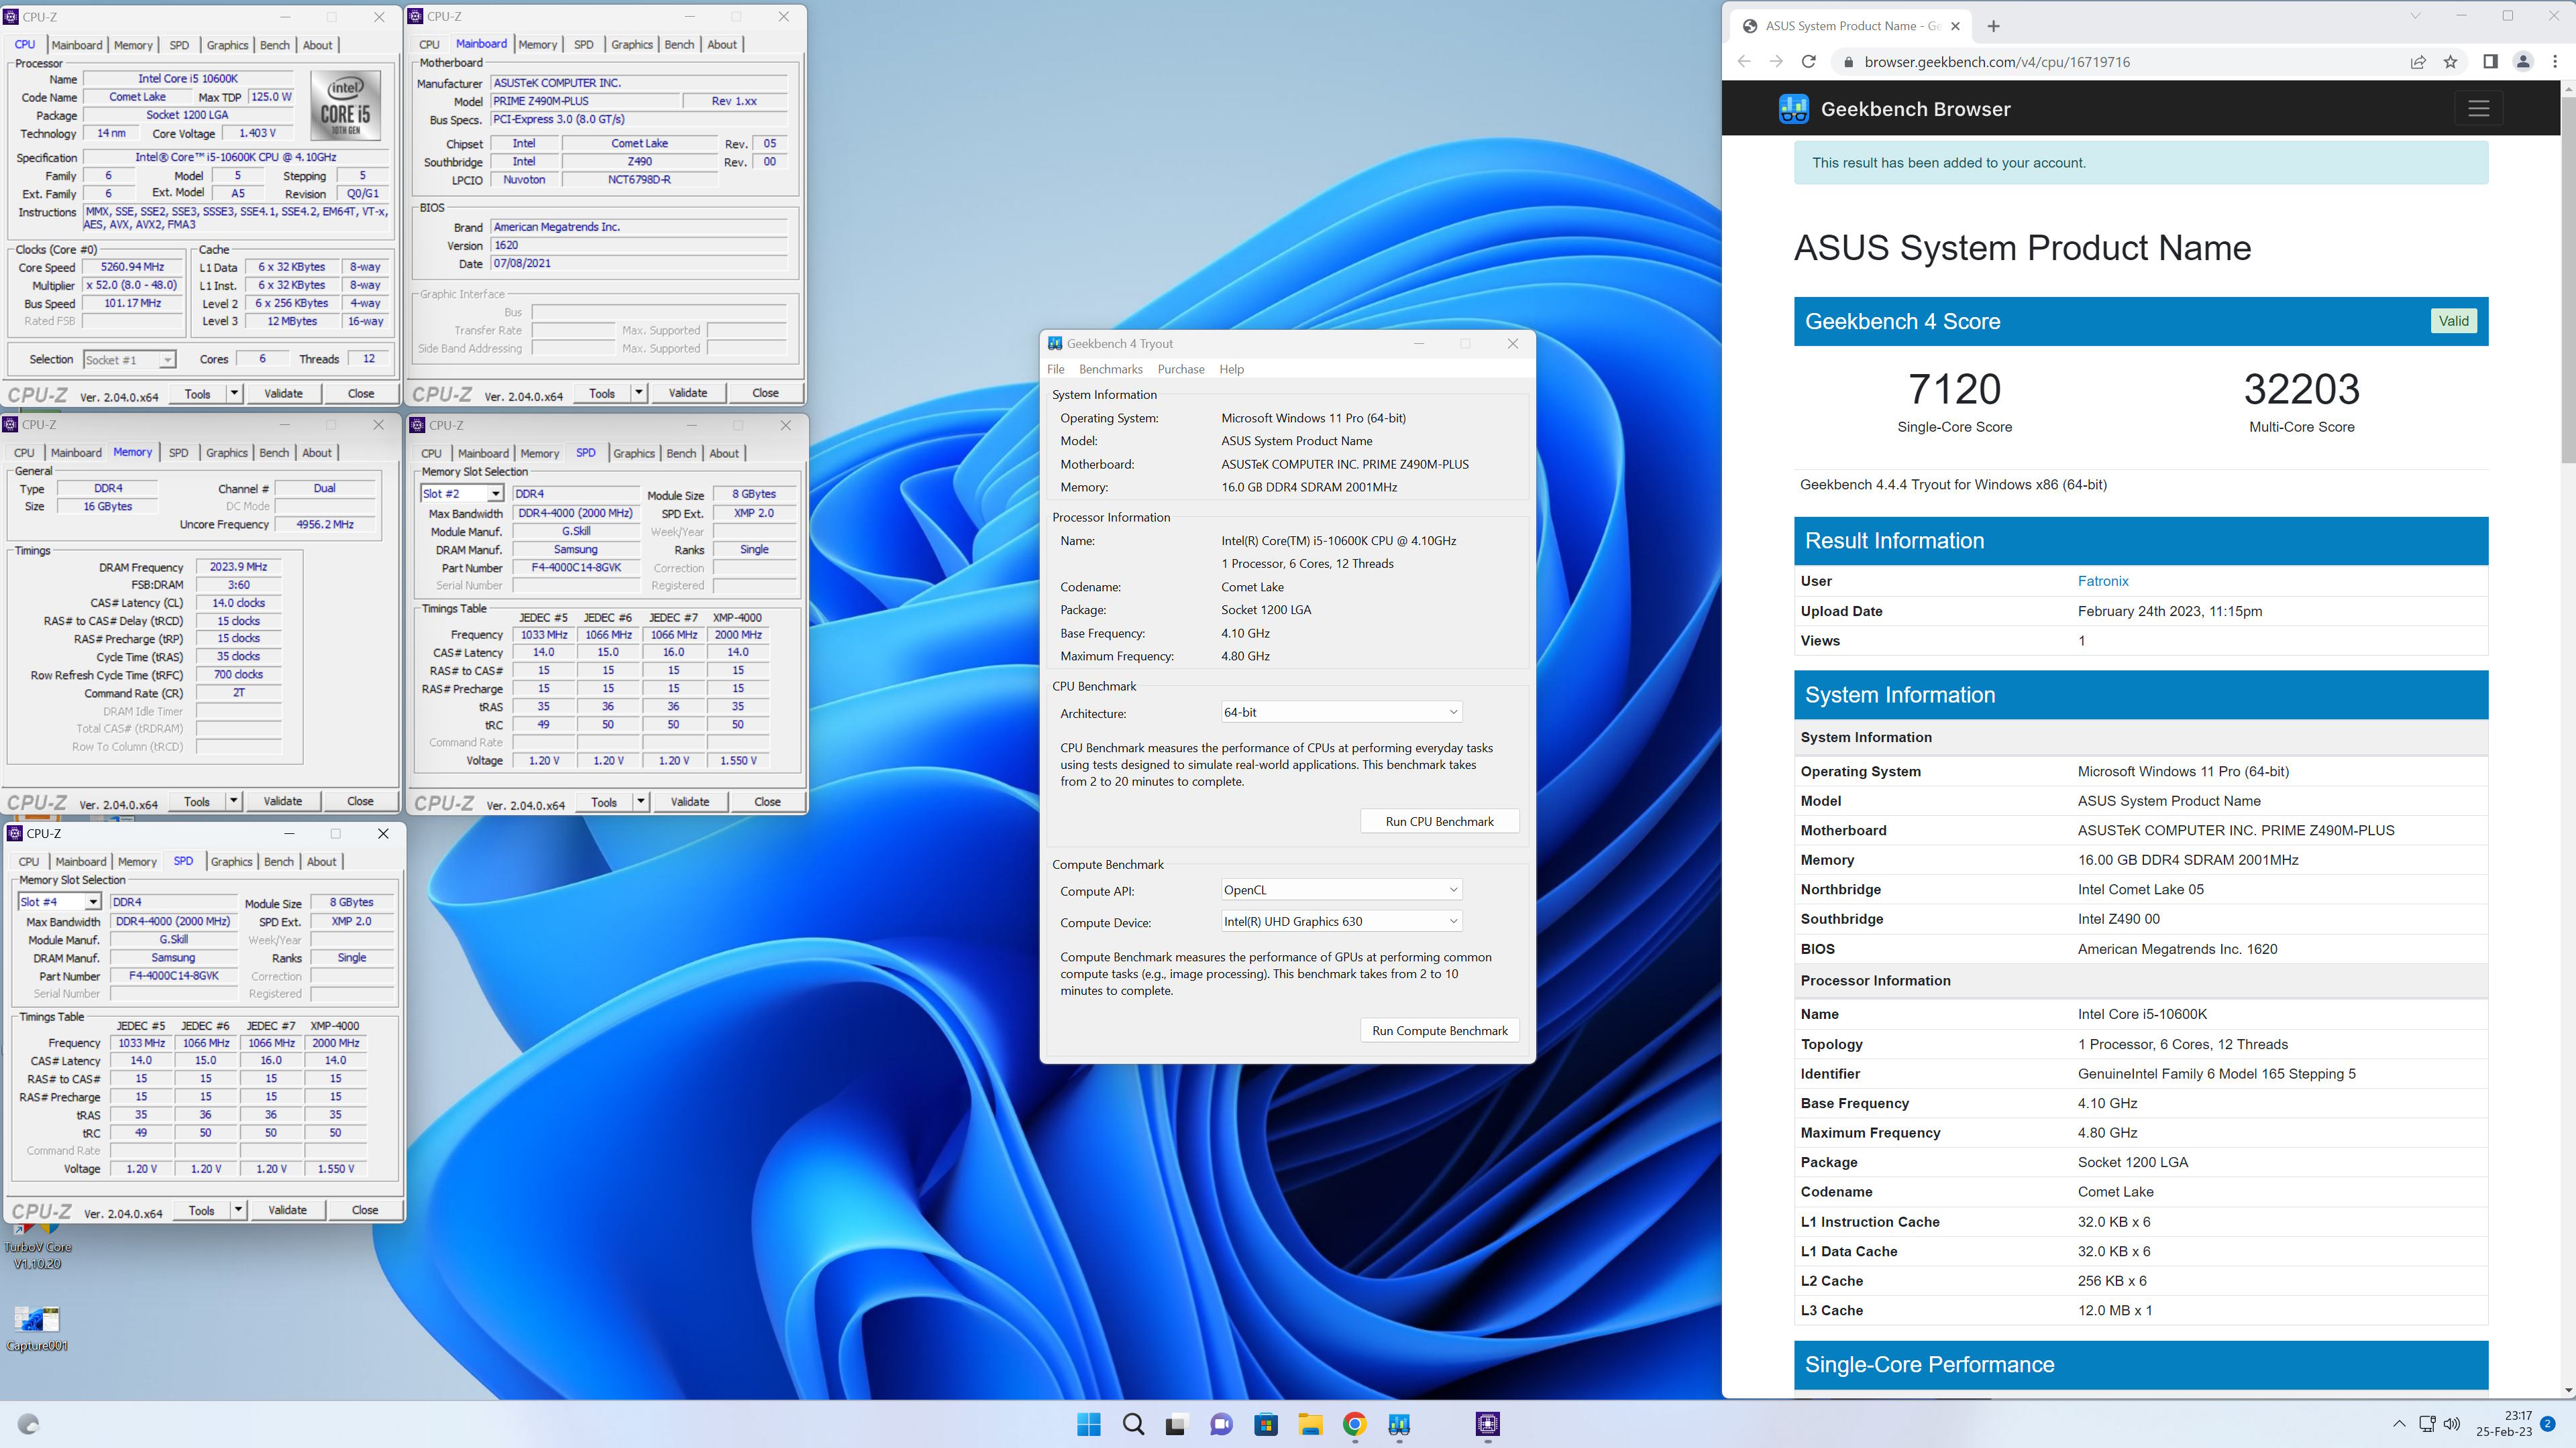This screenshot has height=1448, width=2576.
Task: Open the volume control in the tray
Action: tap(2451, 1424)
